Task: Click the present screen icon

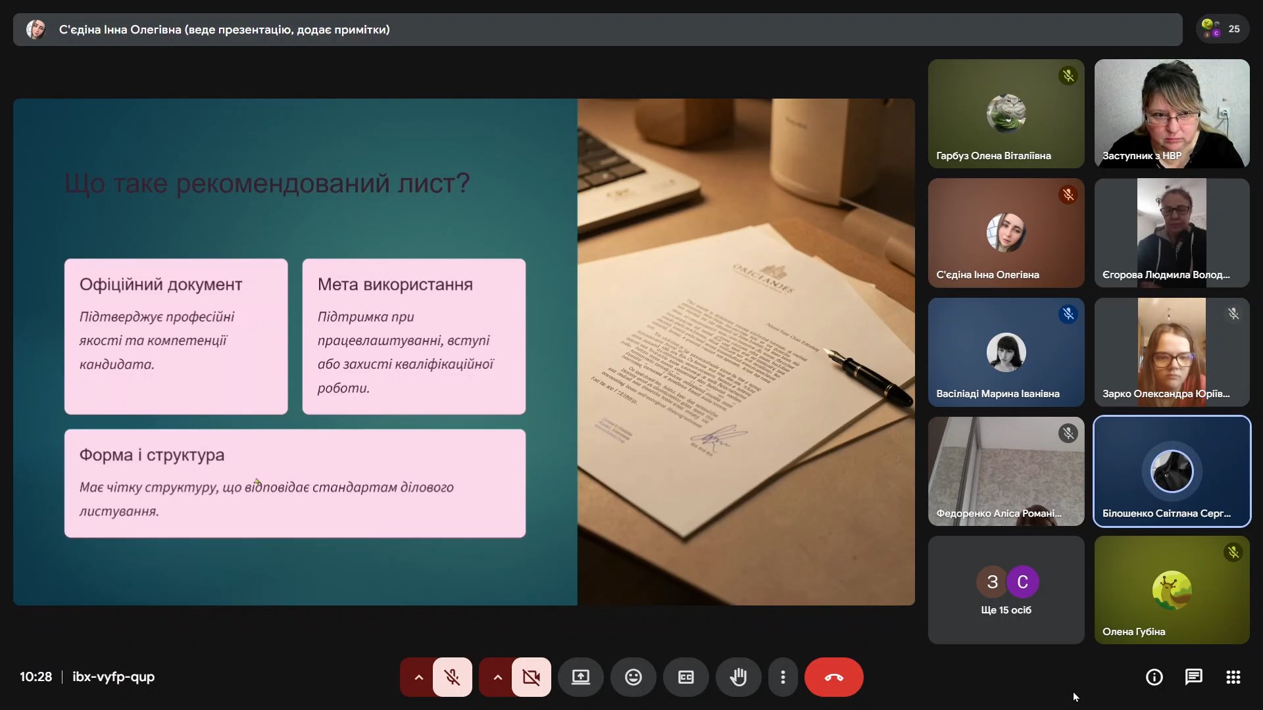Action: pyautogui.click(x=580, y=677)
